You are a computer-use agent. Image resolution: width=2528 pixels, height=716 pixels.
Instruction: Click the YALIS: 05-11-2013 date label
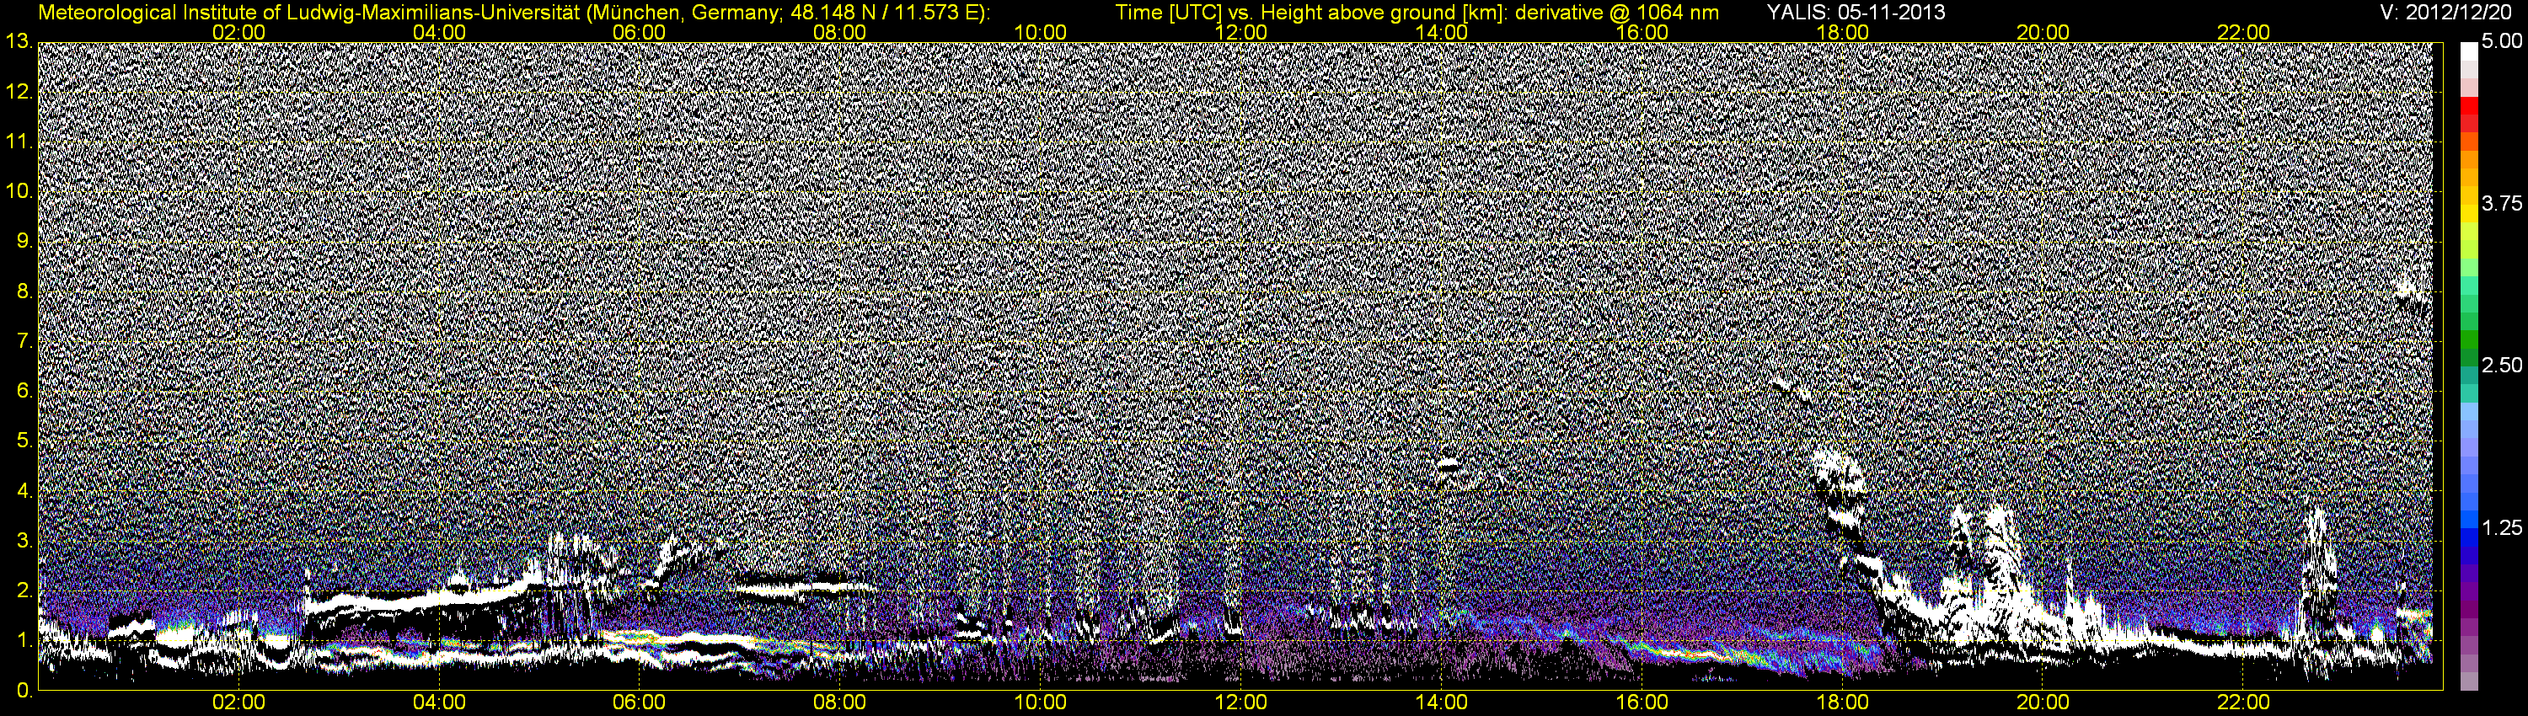point(1856,13)
